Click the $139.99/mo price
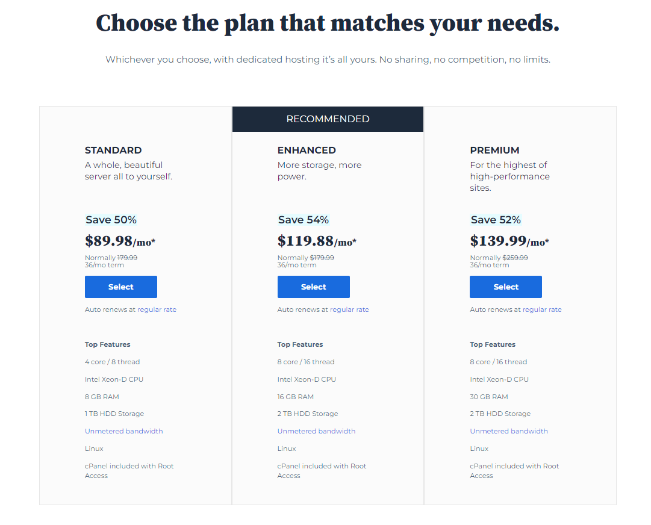The width and height of the screenshot is (651, 525). point(509,241)
